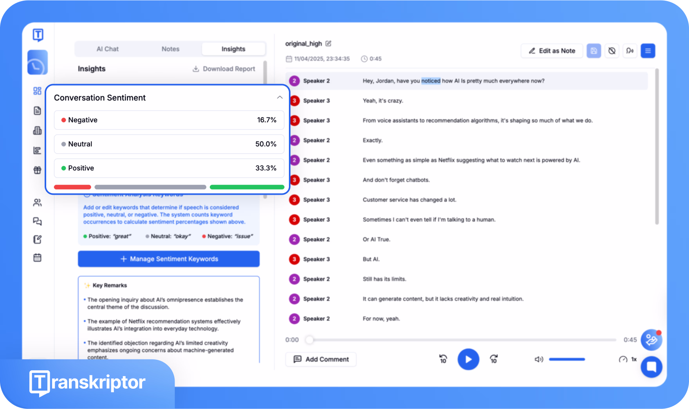Open the workspace building icon in sidebar

pos(37,131)
